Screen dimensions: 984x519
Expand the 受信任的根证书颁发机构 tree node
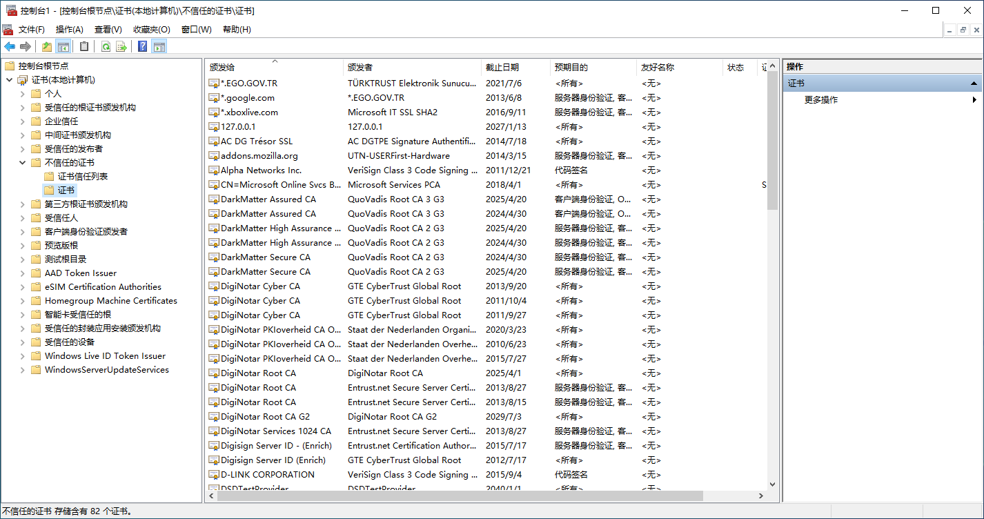tap(23, 108)
